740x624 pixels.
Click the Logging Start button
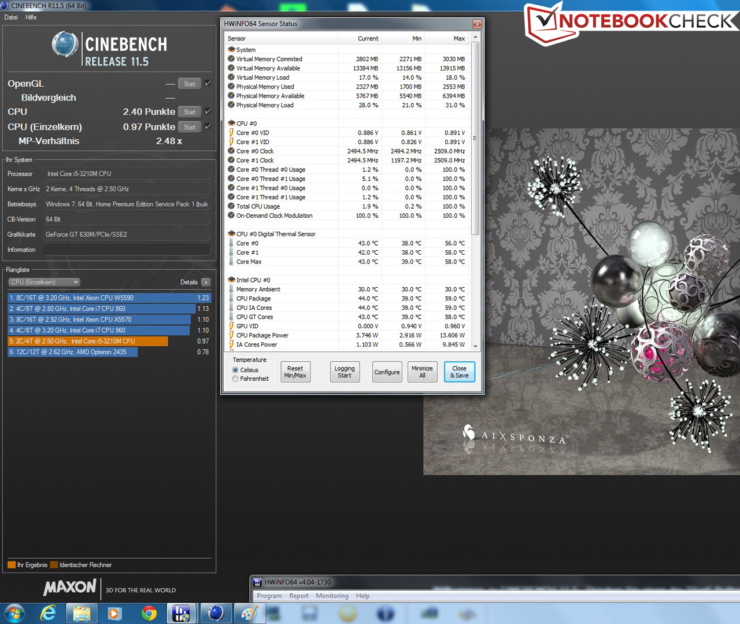[345, 372]
